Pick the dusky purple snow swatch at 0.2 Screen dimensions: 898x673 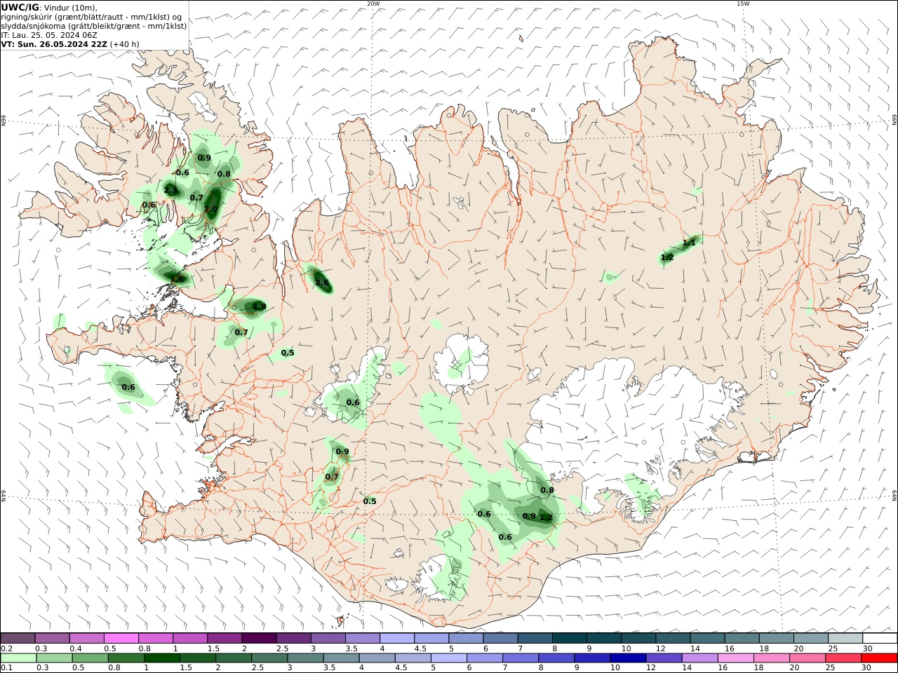click(18, 638)
